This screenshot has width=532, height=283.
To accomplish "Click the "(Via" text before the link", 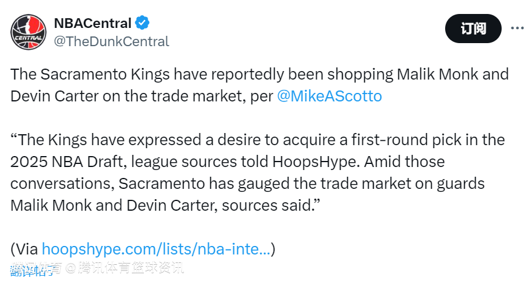I will point(24,249).
